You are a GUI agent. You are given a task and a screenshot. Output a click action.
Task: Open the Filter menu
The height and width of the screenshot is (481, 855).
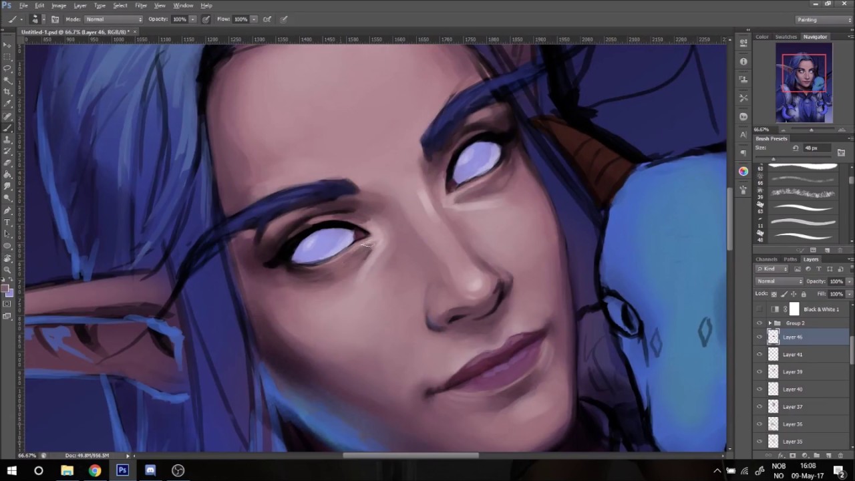(x=140, y=5)
